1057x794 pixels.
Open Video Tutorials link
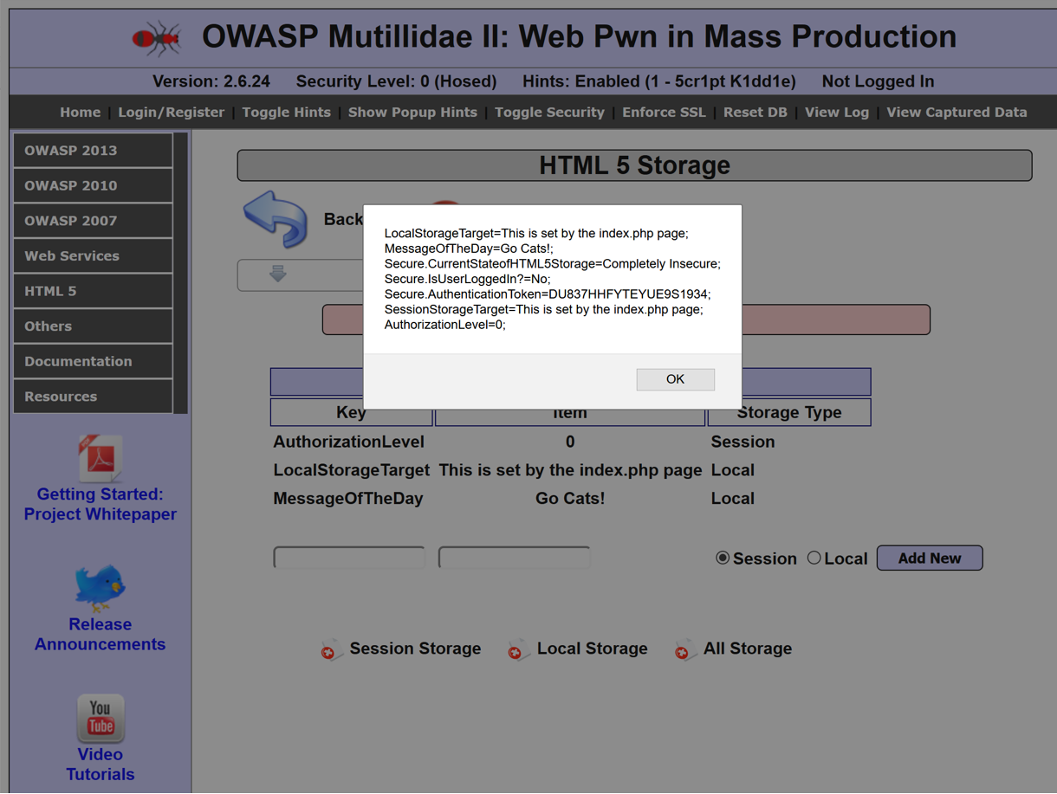coord(101,764)
